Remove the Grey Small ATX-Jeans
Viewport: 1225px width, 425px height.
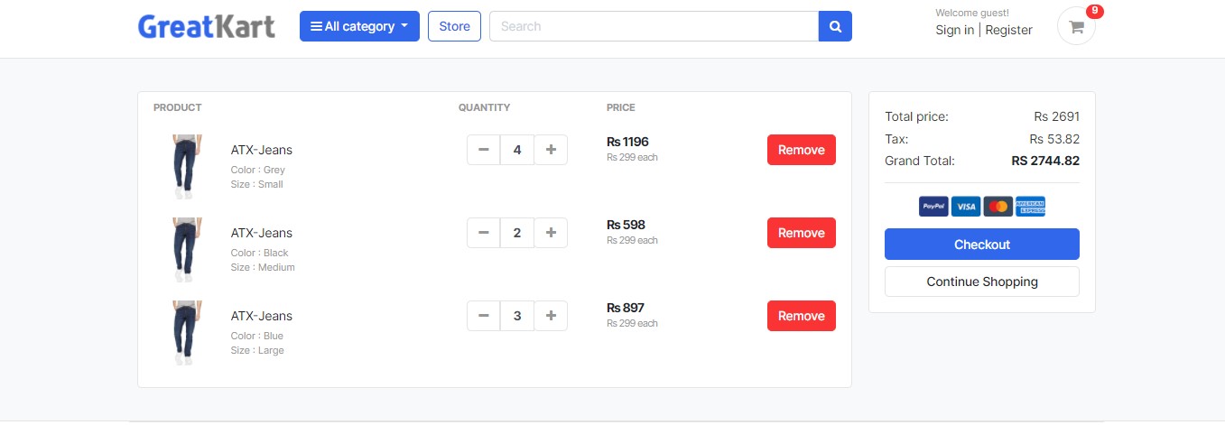[802, 150]
